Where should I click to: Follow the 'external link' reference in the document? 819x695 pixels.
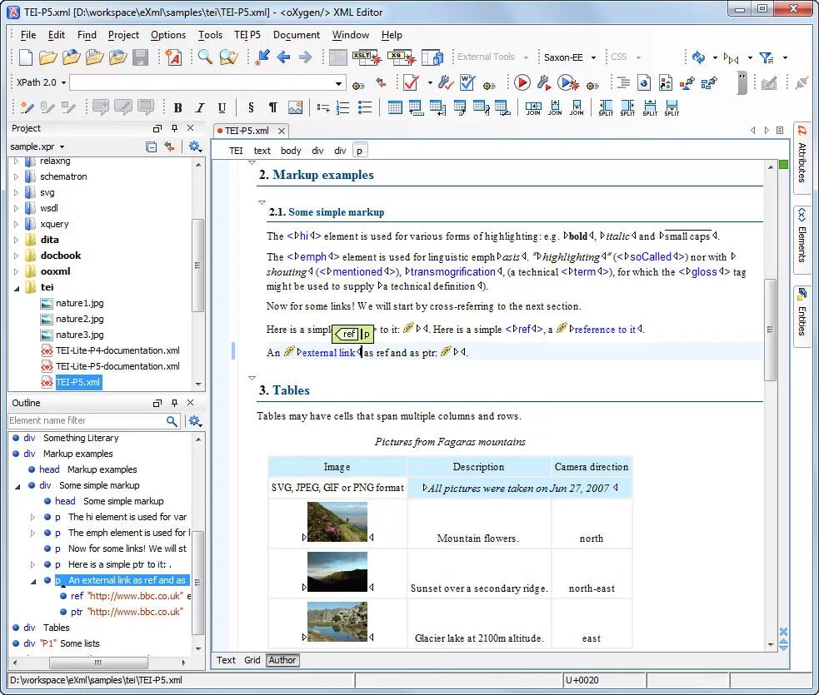click(328, 353)
